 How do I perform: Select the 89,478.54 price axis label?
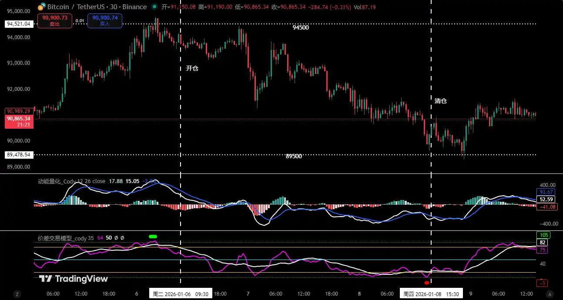coord(18,155)
